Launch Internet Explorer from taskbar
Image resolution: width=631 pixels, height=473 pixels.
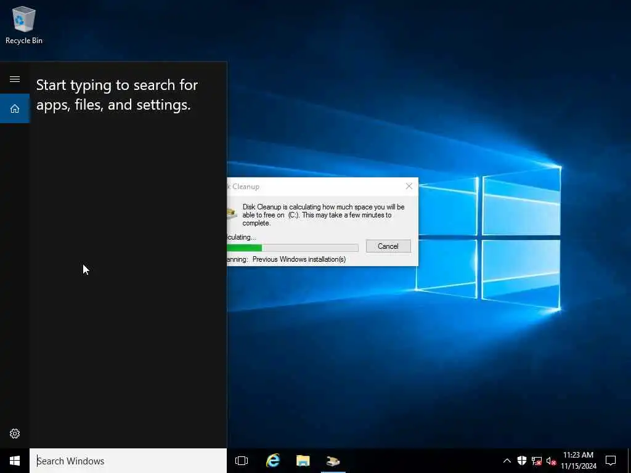(x=273, y=461)
